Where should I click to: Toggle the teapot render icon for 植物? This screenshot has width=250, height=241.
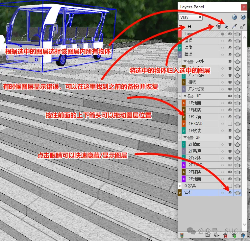pyautogui.click(x=238, y=82)
